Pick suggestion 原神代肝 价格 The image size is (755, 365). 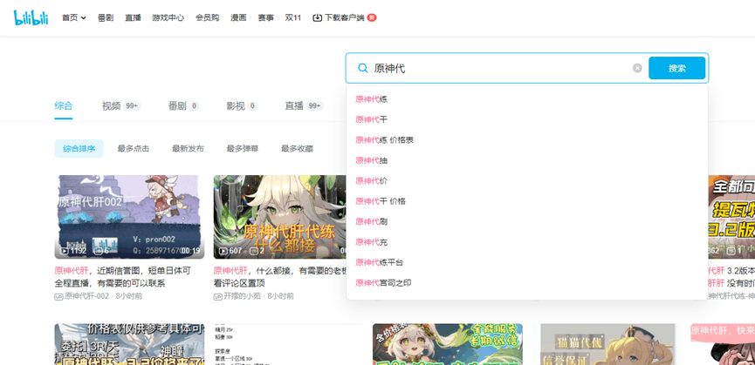click(x=527, y=201)
